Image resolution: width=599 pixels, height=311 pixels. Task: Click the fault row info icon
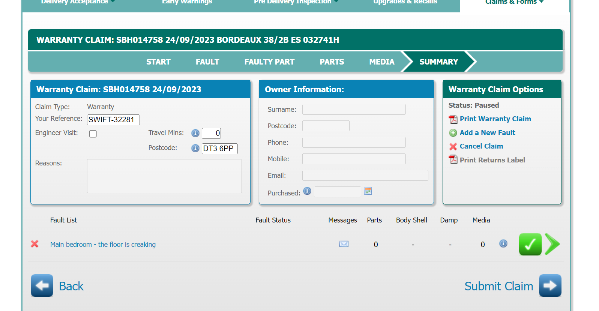point(503,244)
